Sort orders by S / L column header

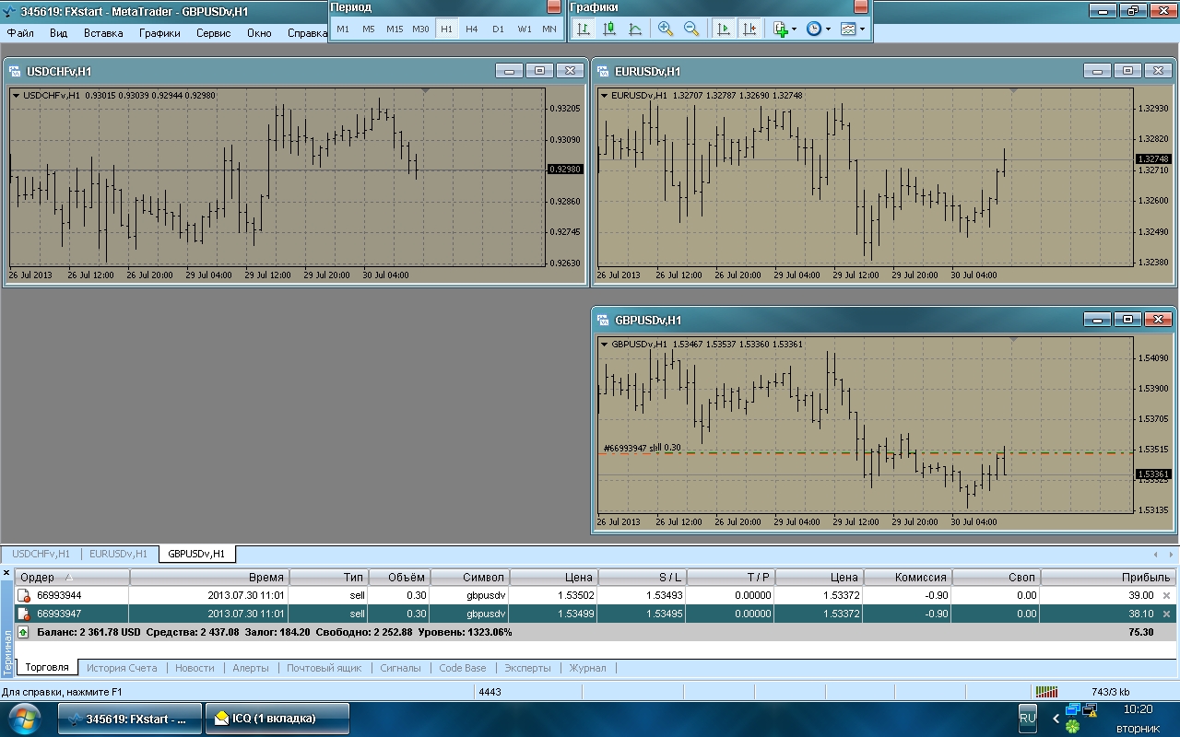point(643,578)
